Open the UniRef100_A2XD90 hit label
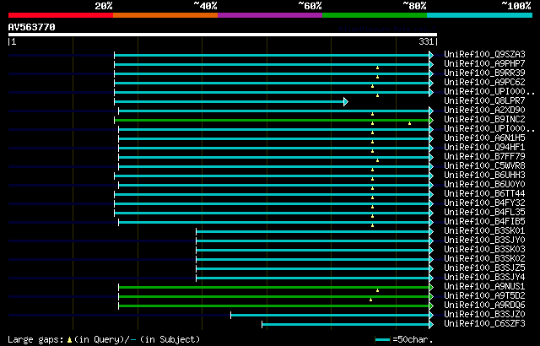This screenshot has height=346, width=540. (484, 111)
